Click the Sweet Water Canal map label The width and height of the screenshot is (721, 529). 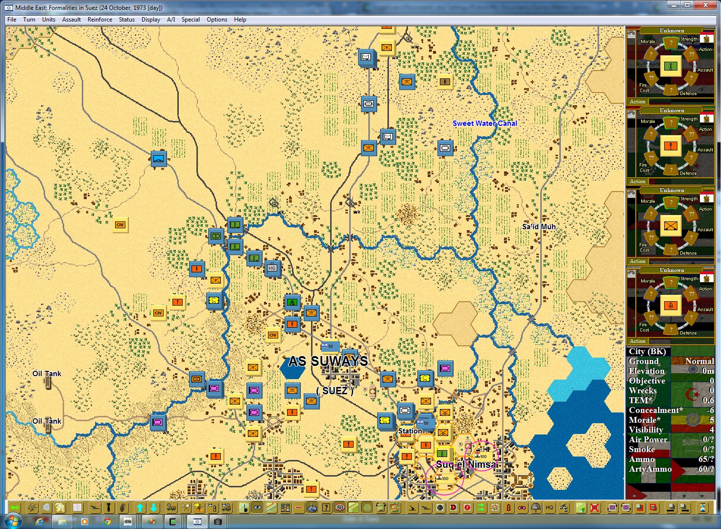484,123
